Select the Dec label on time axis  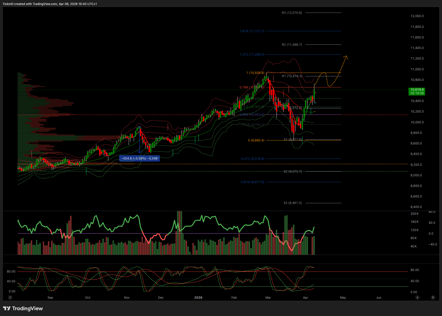pos(161,298)
